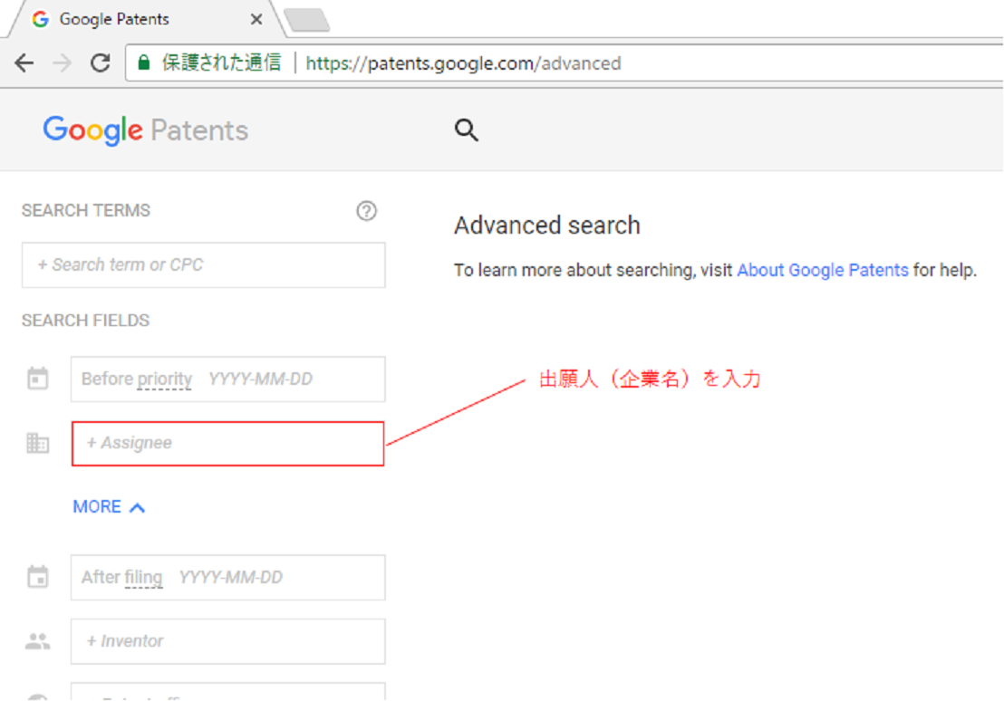
Task: Click the magnifying glass search icon
Action: (466, 130)
